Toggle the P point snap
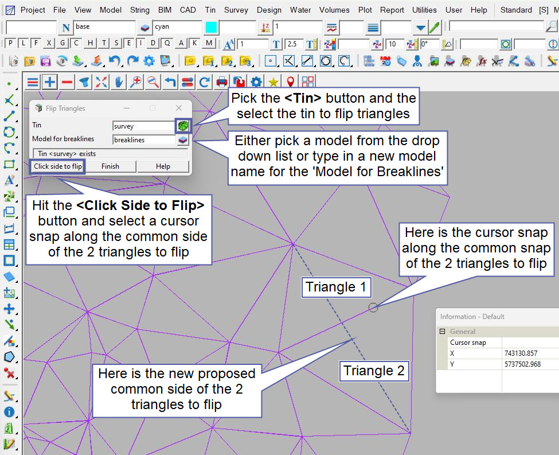Viewport: 559px width, 455px height. point(10,44)
